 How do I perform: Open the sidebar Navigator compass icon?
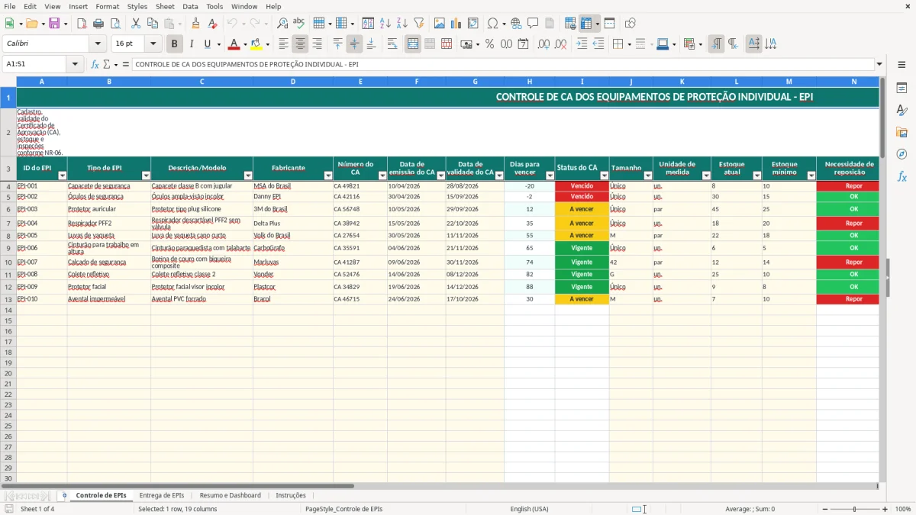[901, 154]
